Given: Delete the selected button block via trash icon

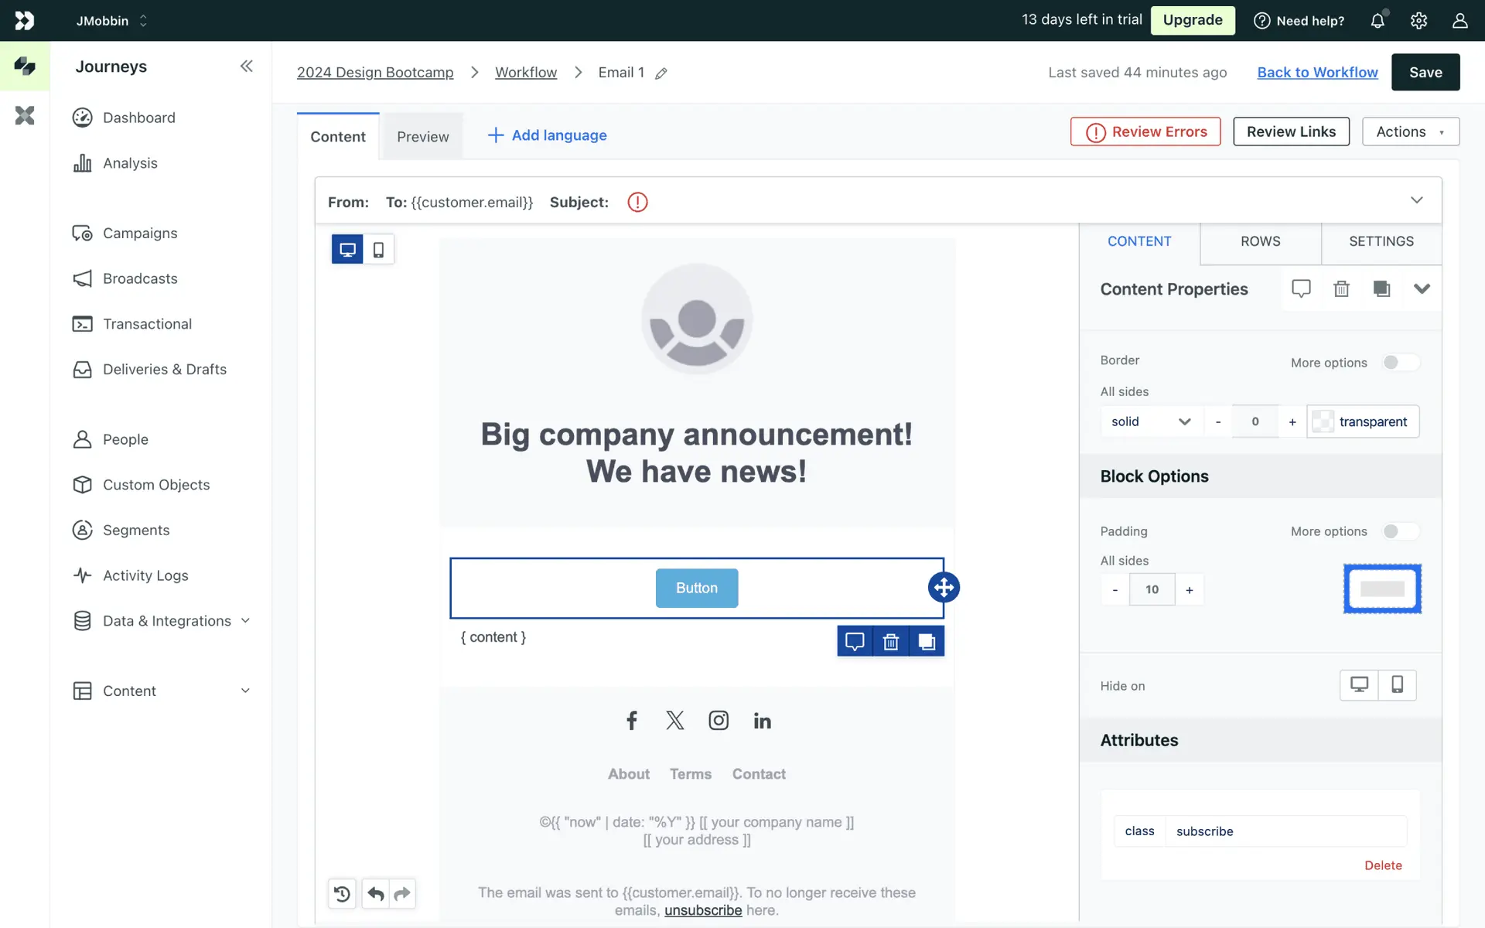Looking at the screenshot, I should (x=890, y=642).
